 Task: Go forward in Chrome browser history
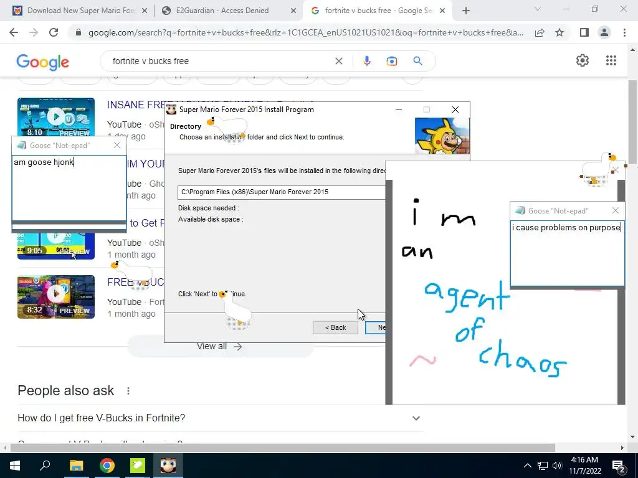click(34, 32)
